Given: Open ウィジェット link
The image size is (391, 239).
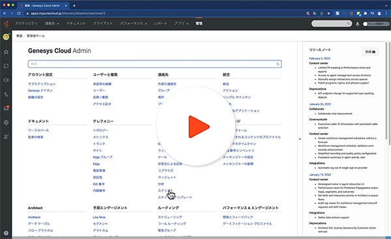Looking at the screenshot, I should tap(167, 177).
